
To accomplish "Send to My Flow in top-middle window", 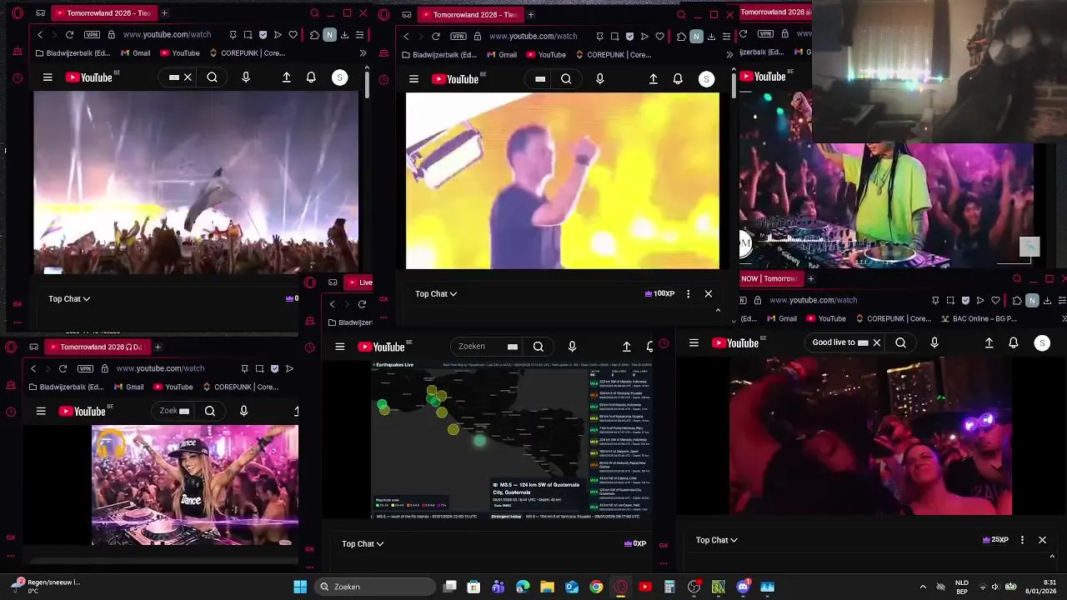I will 644,37.
